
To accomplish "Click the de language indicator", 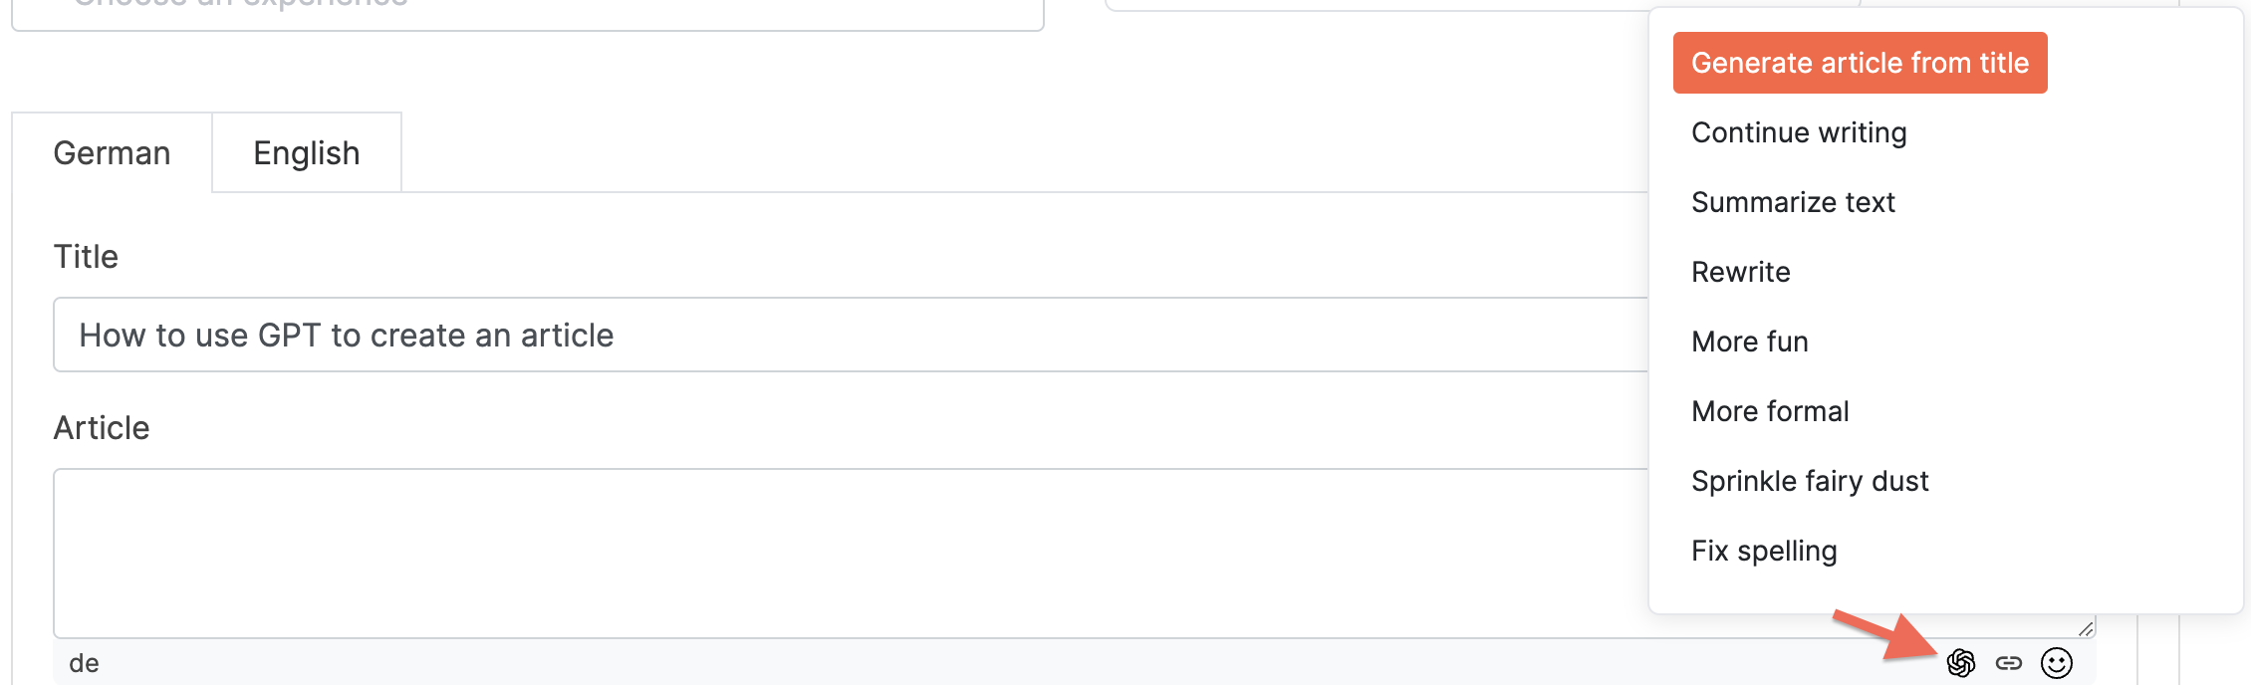I will click(84, 663).
